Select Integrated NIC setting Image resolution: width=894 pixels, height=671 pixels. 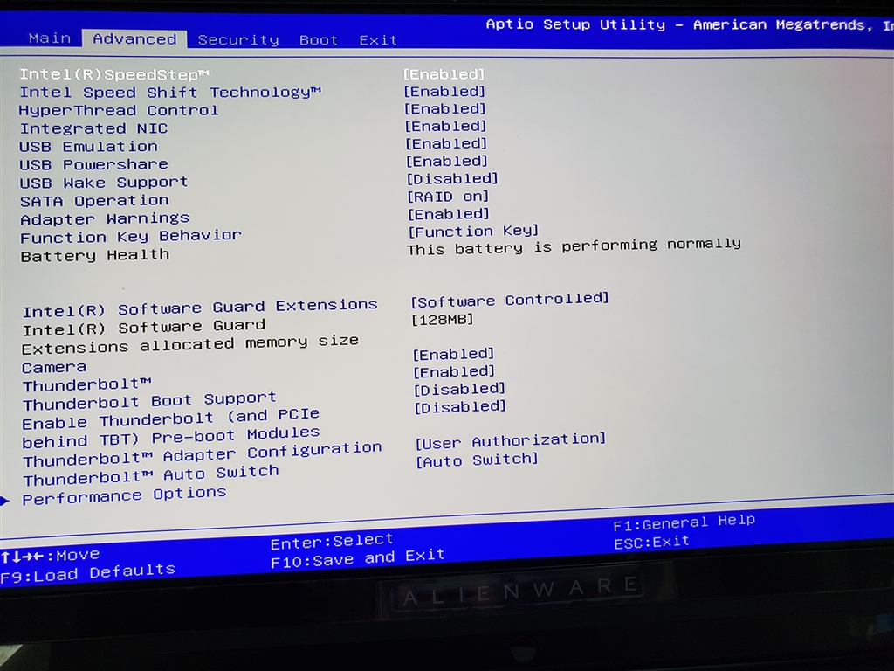94,128
